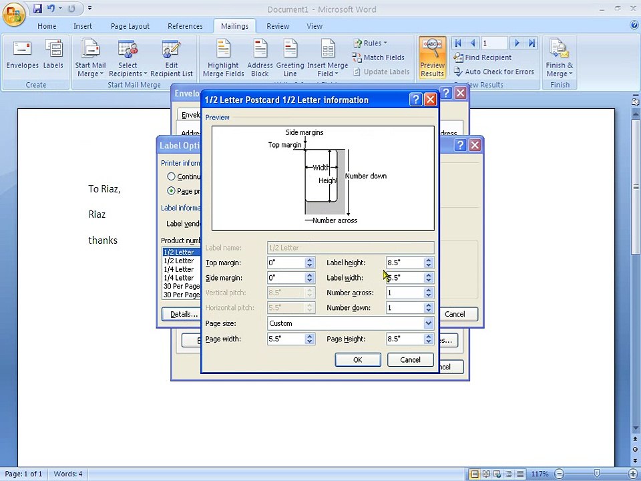Open the Review tab
Viewport: 641px width, 481px height.
[278, 26]
